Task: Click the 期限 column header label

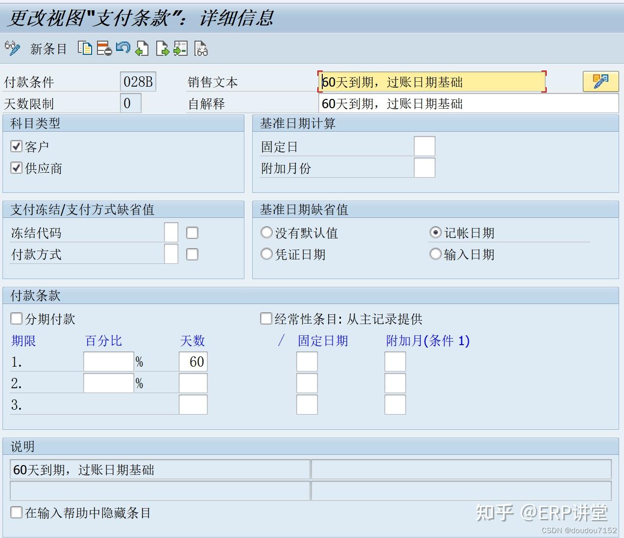Action: pyautogui.click(x=24, y=340)
